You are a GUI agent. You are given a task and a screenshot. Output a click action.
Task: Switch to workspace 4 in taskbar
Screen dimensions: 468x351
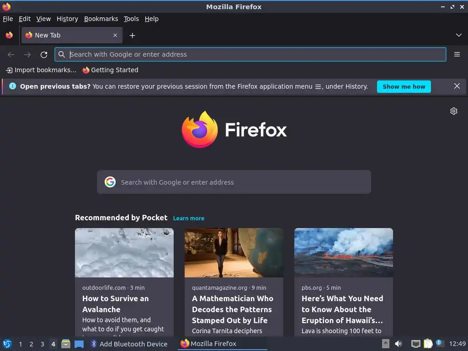(53, 344)
